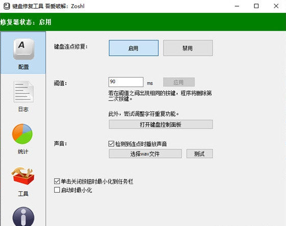Image resolution: width=286 pixels, height=226 pixels.
Task: Select the 日志 label in sidebar
Action: point(23,109)
